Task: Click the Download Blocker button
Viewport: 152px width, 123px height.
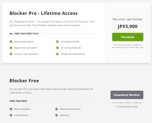Action: [127, 95]
